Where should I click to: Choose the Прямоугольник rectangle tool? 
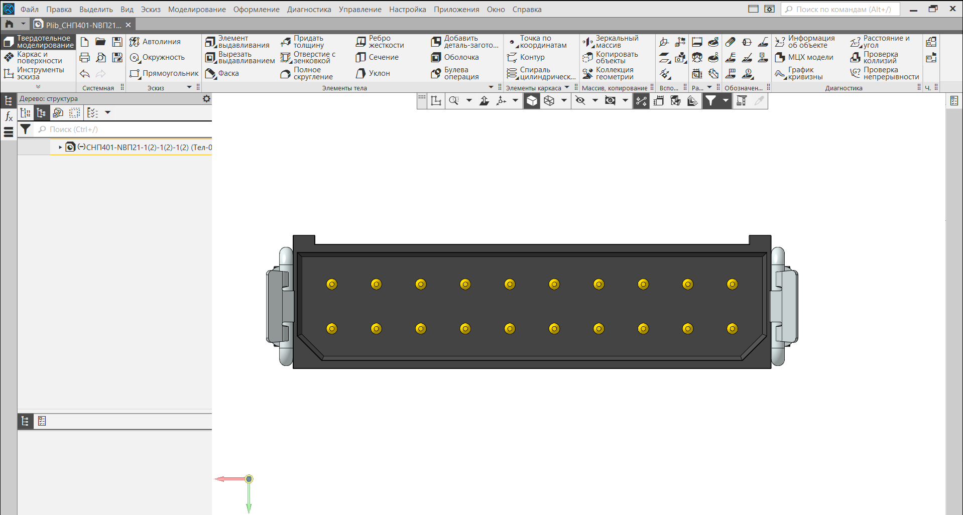(164, 74)
